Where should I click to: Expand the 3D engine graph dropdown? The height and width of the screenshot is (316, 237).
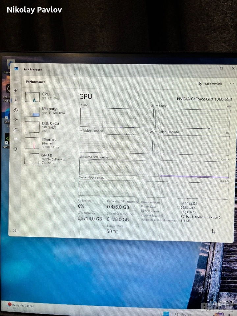(x=82, y=105)
